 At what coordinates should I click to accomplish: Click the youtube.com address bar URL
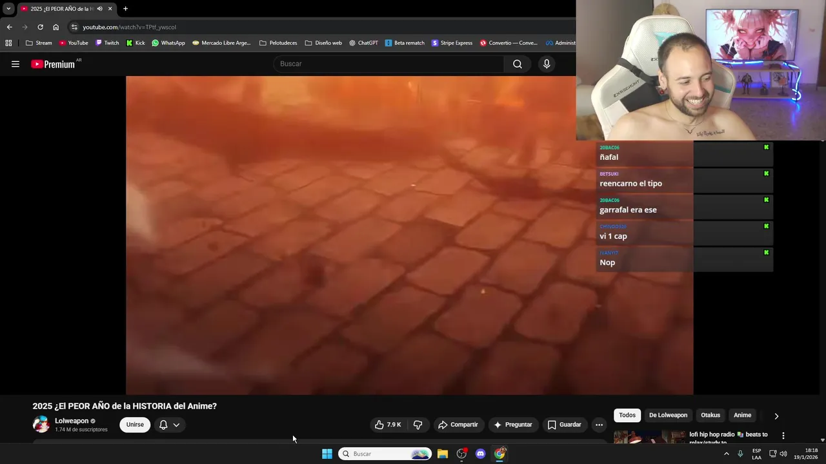[x=129, y=27]
